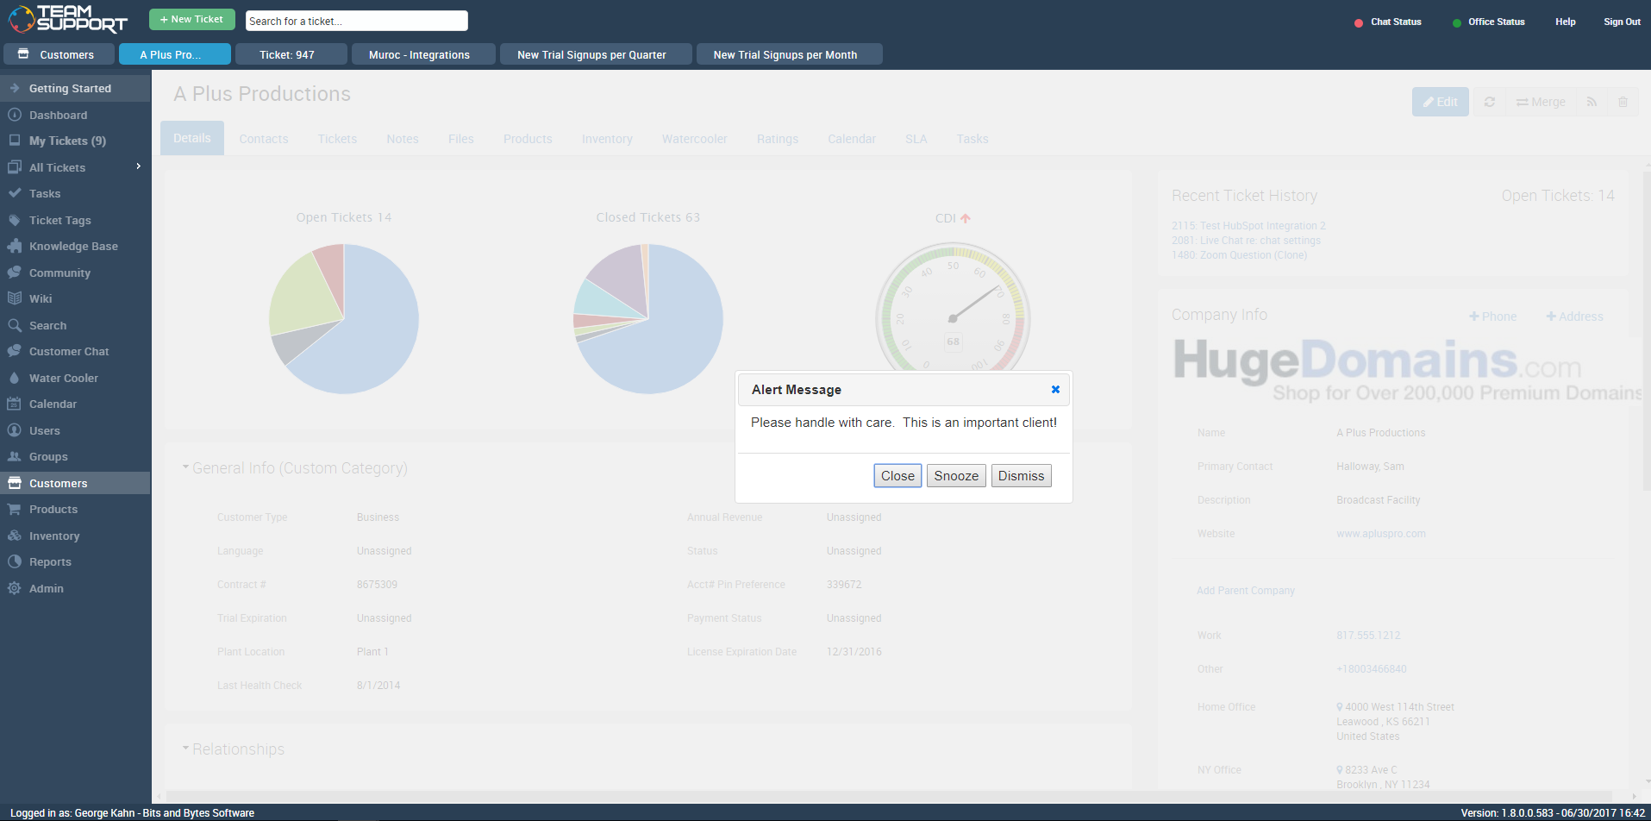
Task: Click the Merge button
Action: click(x=1541, y=102)
